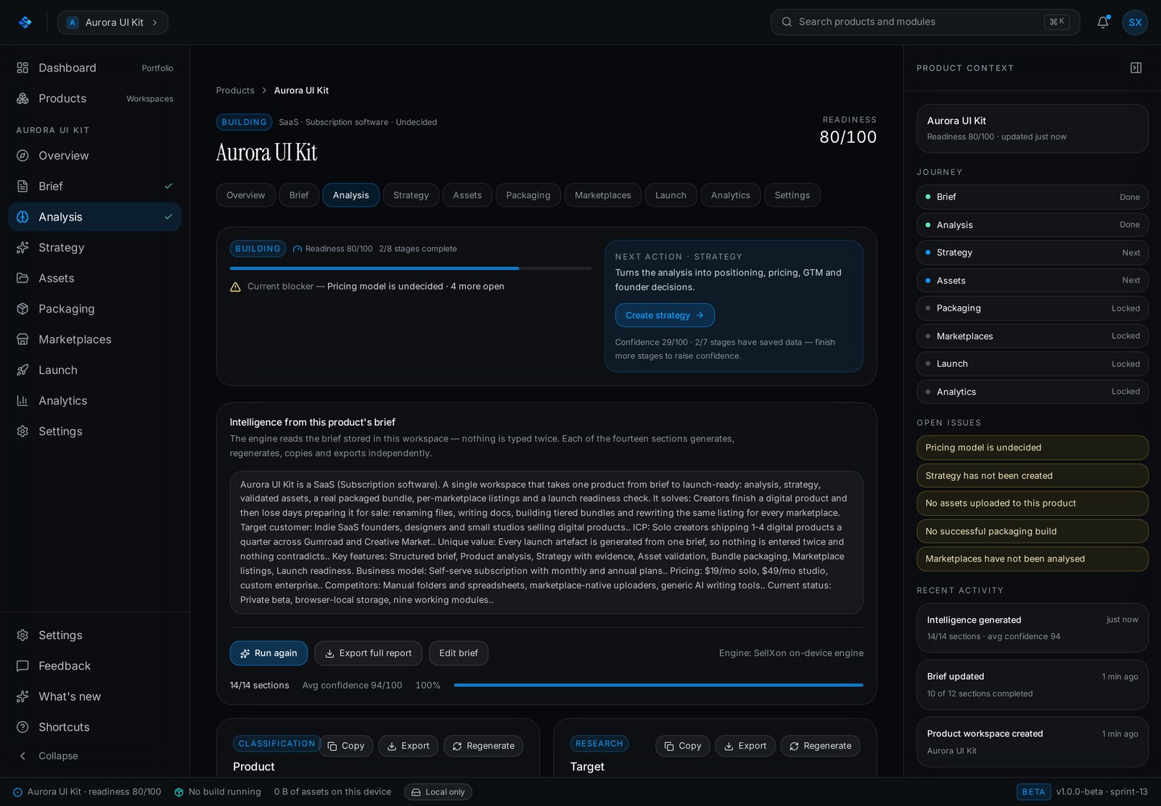Open What's new in sidebar

(95, 696)
